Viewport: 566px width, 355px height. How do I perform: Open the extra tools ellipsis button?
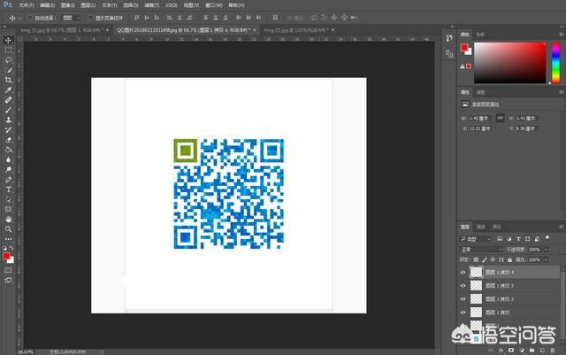(x=8, y=239)
